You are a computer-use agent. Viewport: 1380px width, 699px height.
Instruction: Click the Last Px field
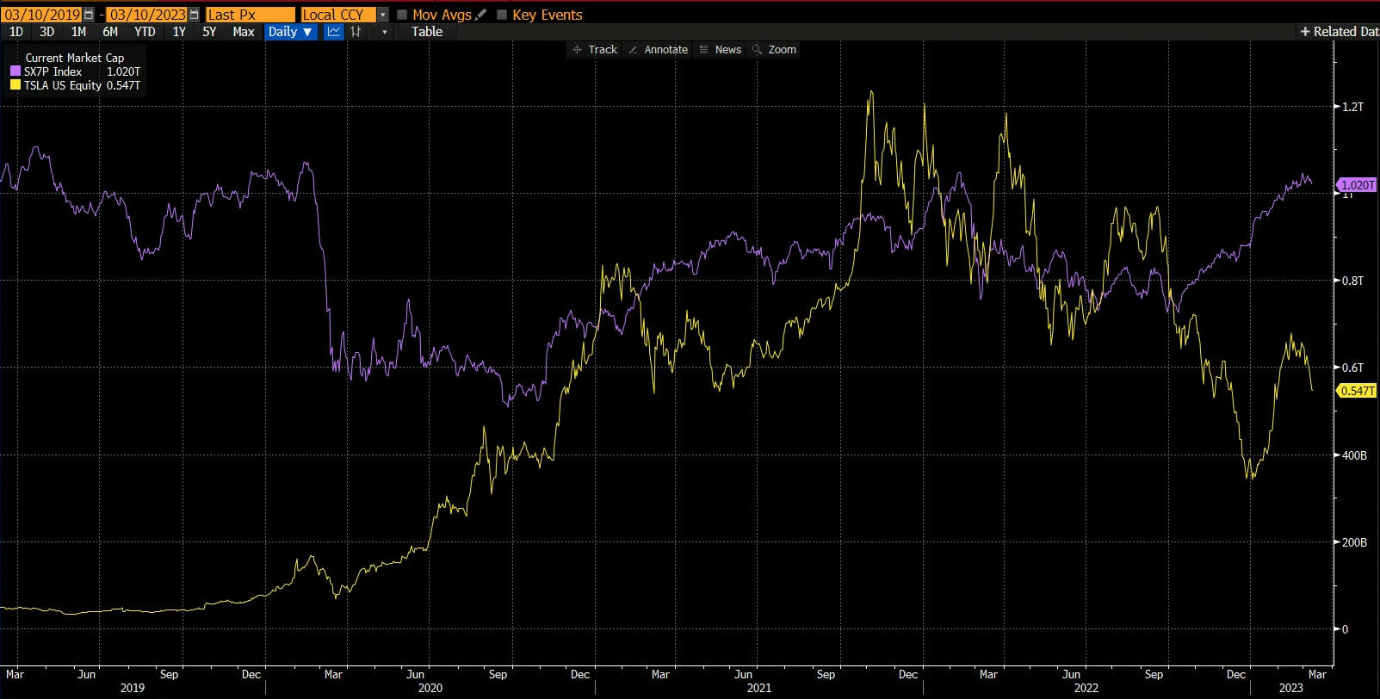(x=250, y=15)
